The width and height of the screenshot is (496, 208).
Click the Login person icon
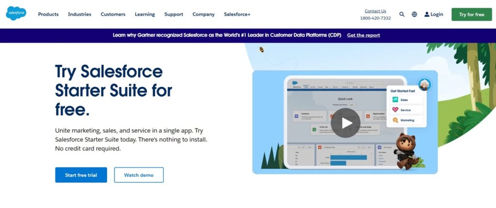(427, 14)
